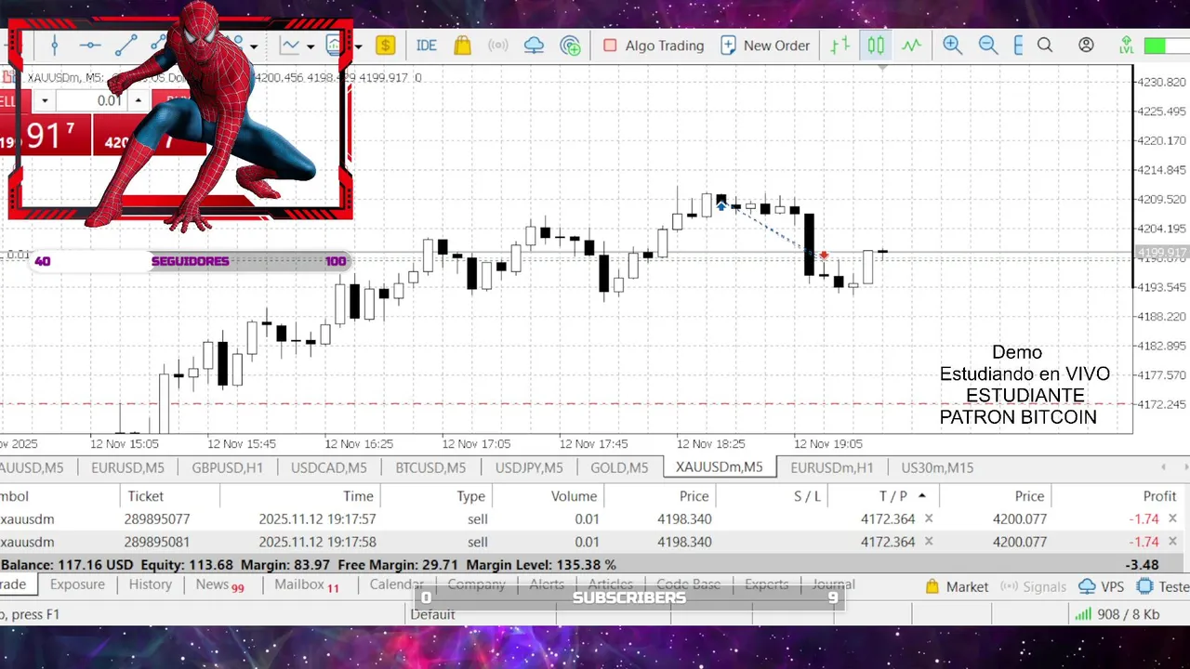Viewport: 1190px width, 669px height.
Task: Open VPS in the toolbox bar
Action: coord(1101,587)
